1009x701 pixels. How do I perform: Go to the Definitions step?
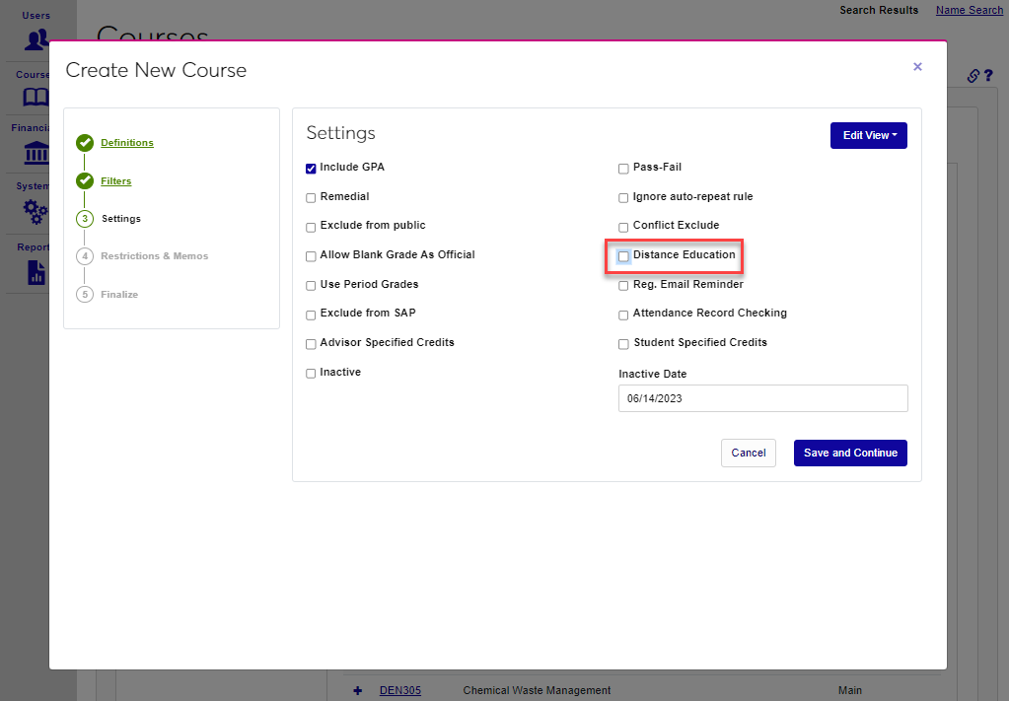pos(127,143)
